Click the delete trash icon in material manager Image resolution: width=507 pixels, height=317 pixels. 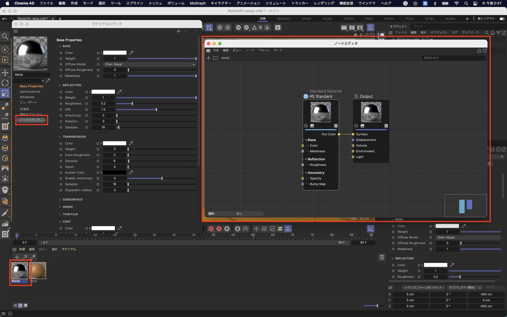click(382, 257)
